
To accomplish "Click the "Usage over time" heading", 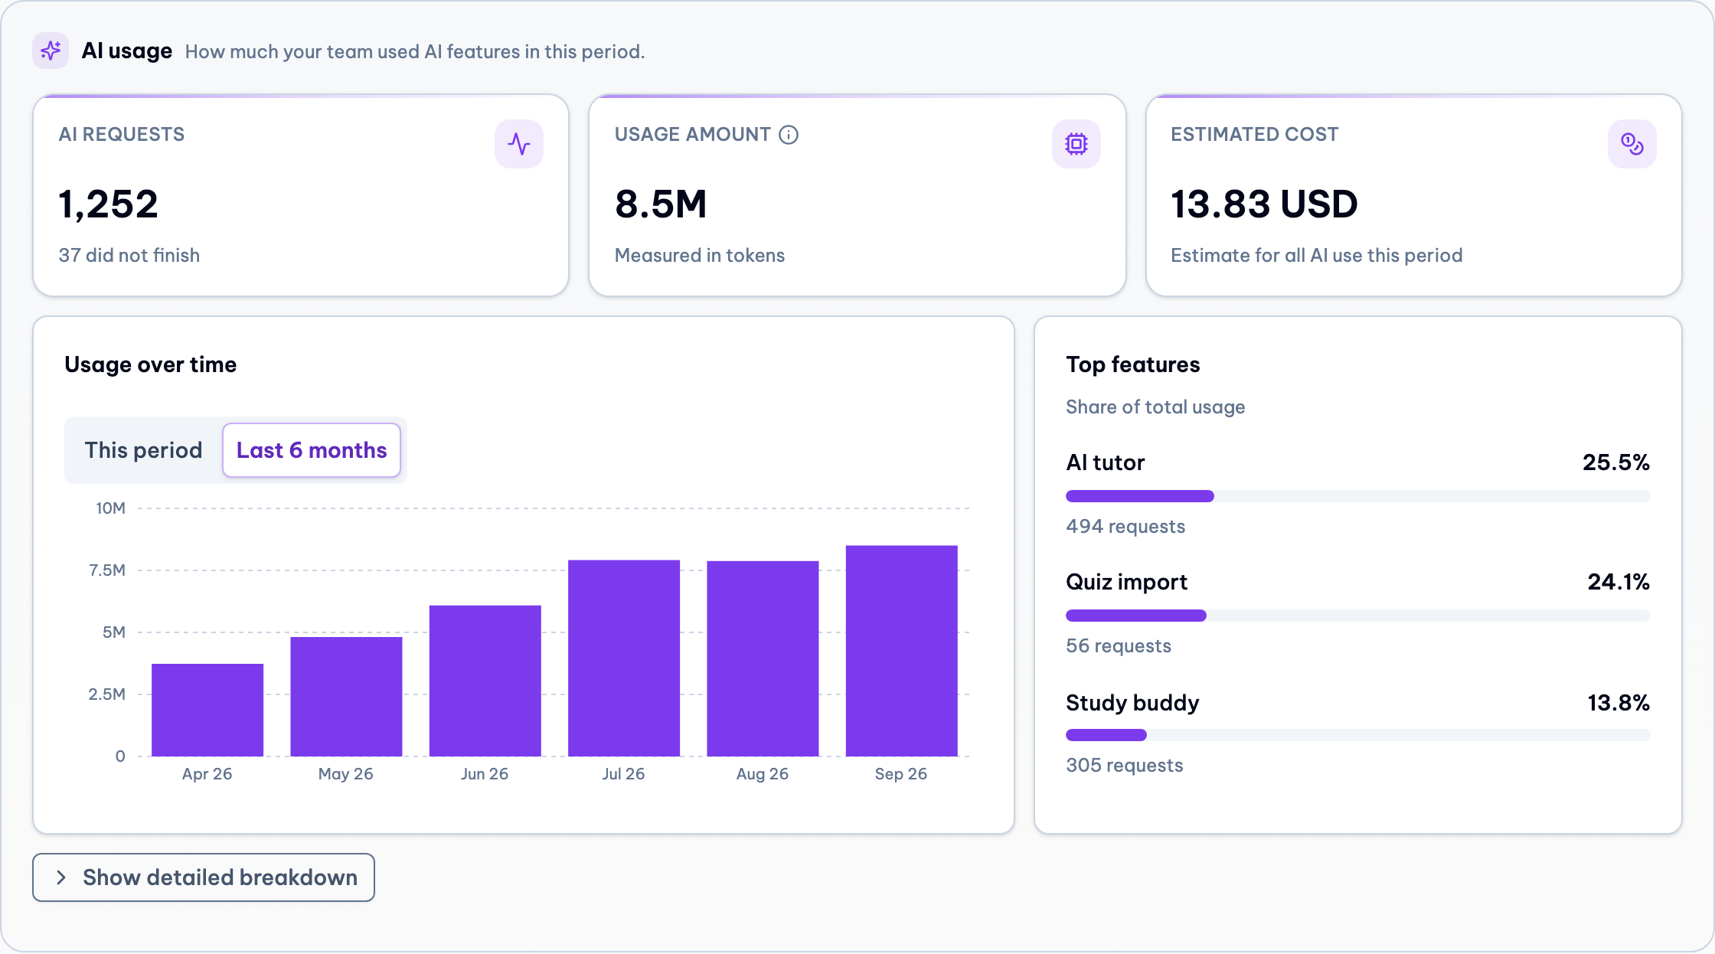I will click(x=151, y=364).
